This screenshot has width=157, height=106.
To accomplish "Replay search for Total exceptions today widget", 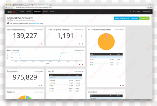I will tap(39, 44).
